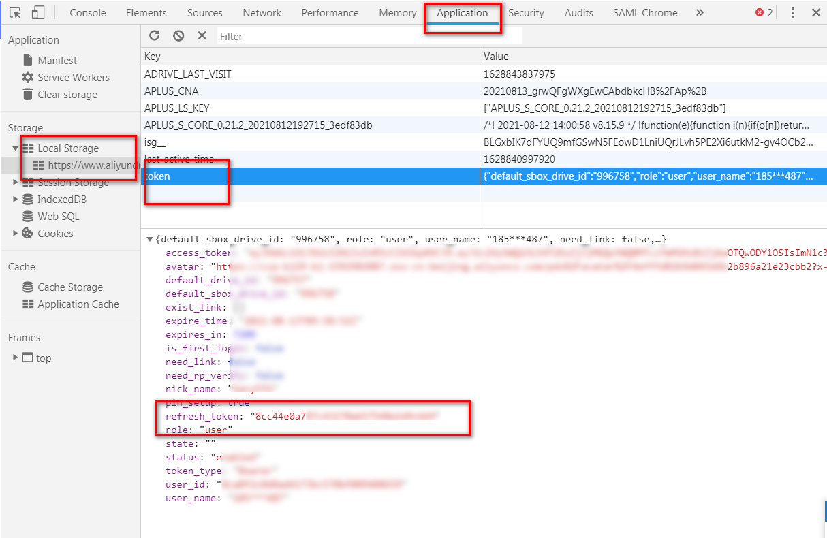Open the DevTools three-dot menu

coord(793,13)
